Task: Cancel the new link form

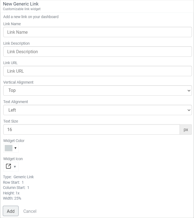Action: [x=30, y=211]
